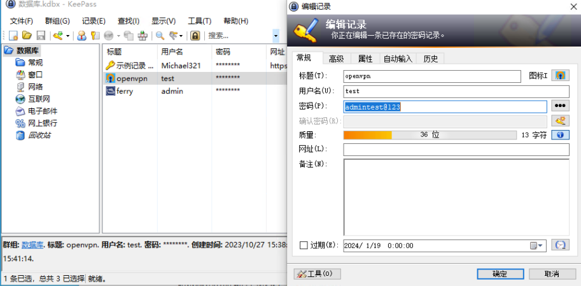Click the 用户名 user name field
The width and height of the screenshot is (581, 286).
click(x=456, y=91)
